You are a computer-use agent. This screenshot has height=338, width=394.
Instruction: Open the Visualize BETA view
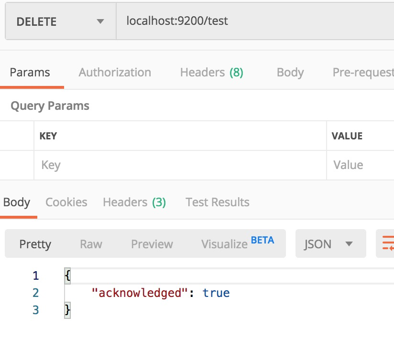[238, 243]
